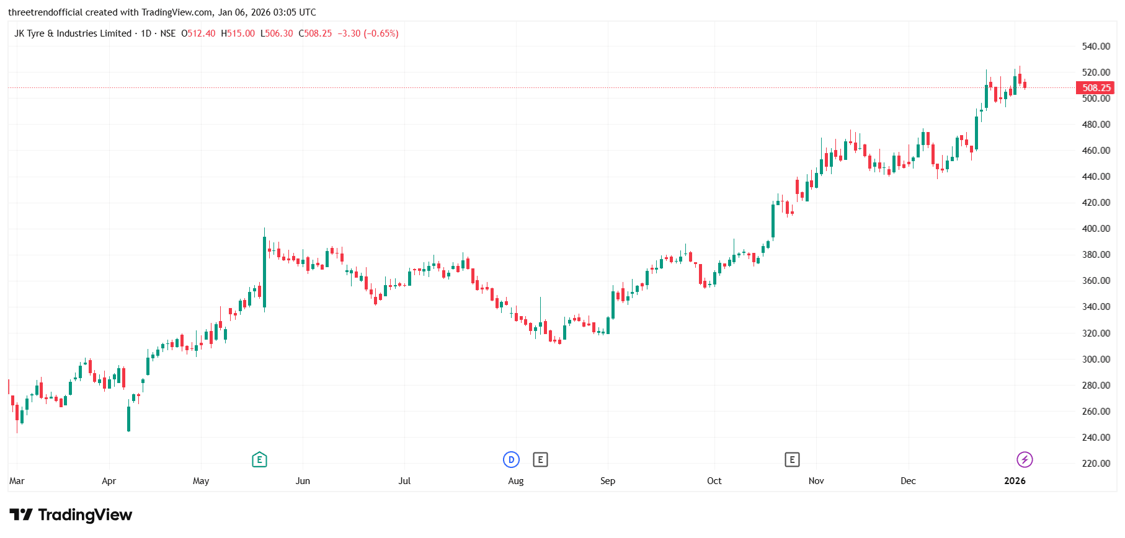The image size is (1125, 538).
Task: Click the Mar label on time axis
Action: click(17, 481)
